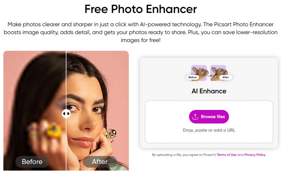Open the Privacy Policy link
281x172 pixels.
coord(255,155)
